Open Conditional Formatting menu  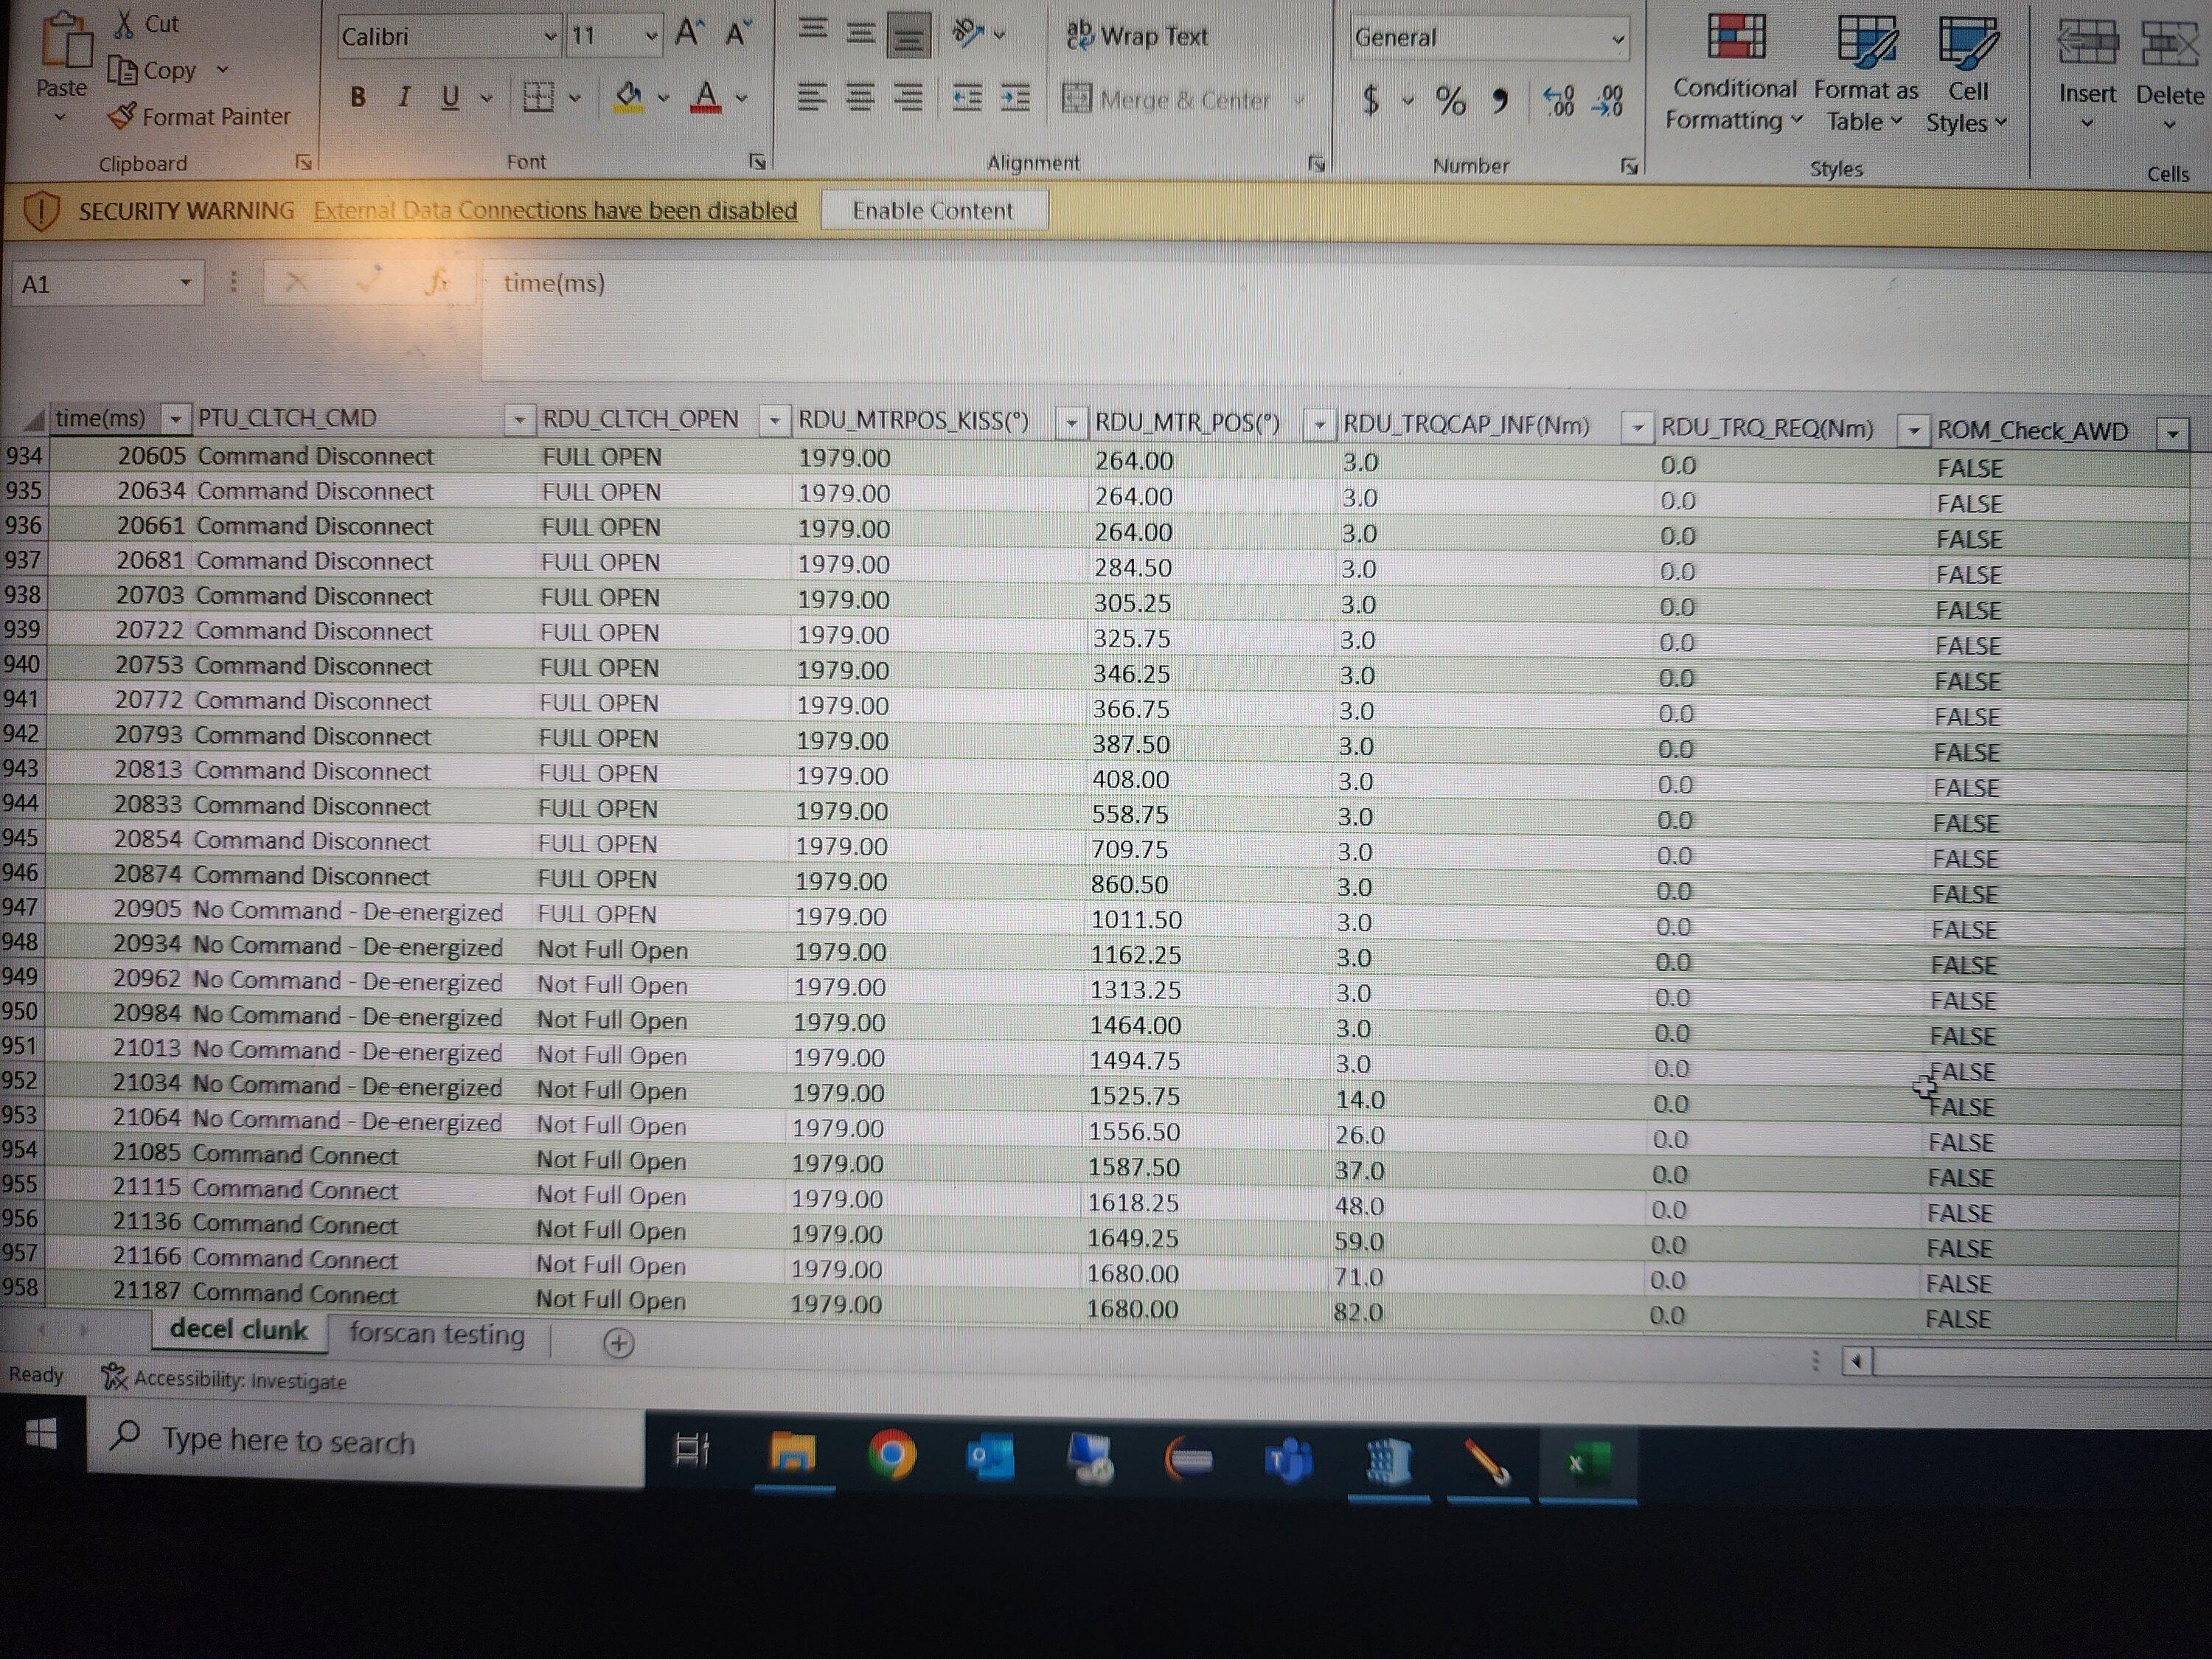pyautogui.click(x=1735, y=73)
